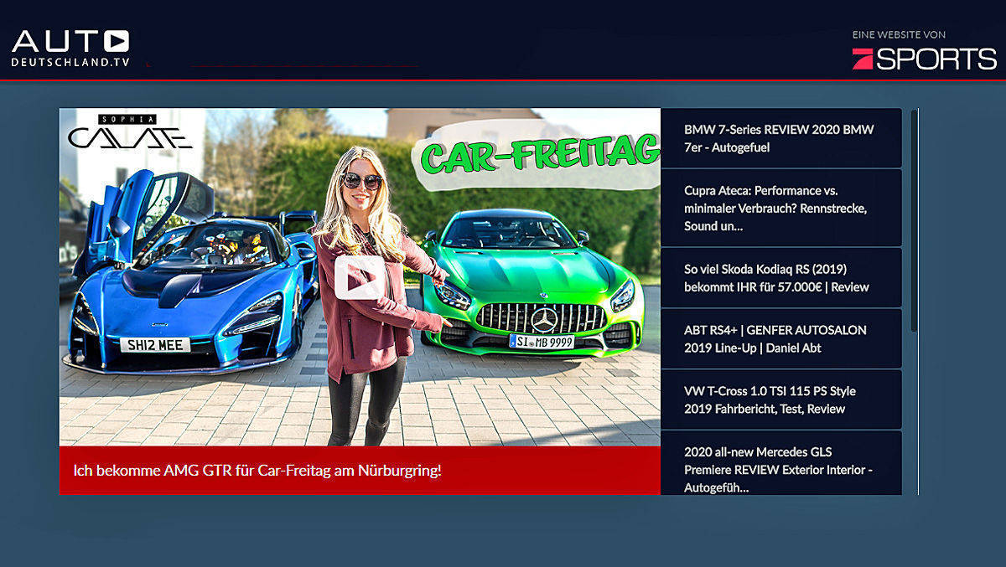Click the 'Eine Website von' label
The height and width of the screenshot is (567, 1006).
pos(899,35)
